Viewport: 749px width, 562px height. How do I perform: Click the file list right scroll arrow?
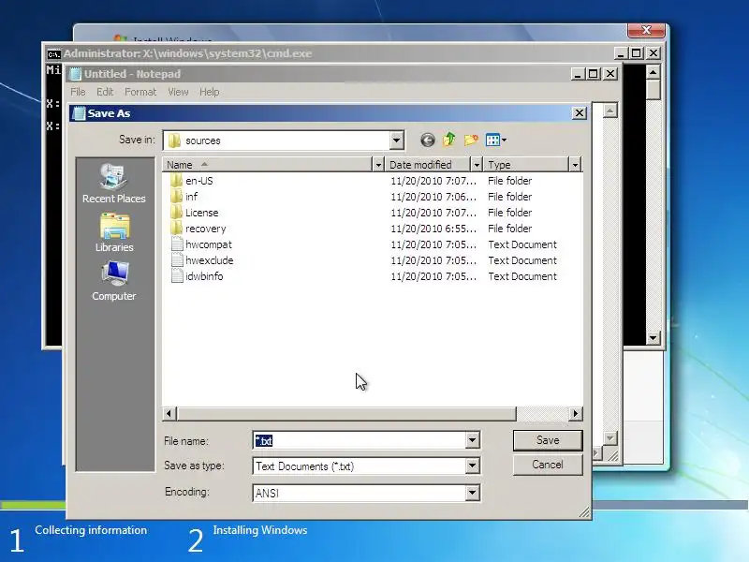pyautogui.click(x=576, y=413)
